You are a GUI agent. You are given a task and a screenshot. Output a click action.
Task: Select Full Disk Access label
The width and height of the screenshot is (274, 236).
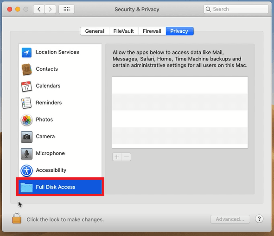tap(56, 187)
